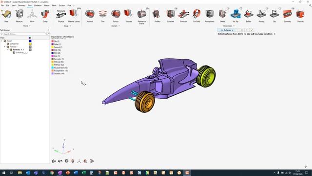Select the Measure tool

(x=19, y=15)
